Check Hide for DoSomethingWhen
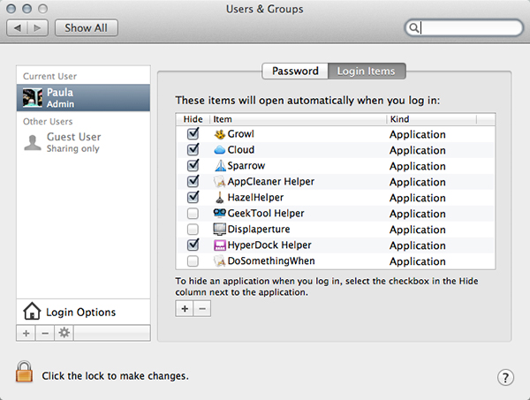530x400 pixels. 193,261
